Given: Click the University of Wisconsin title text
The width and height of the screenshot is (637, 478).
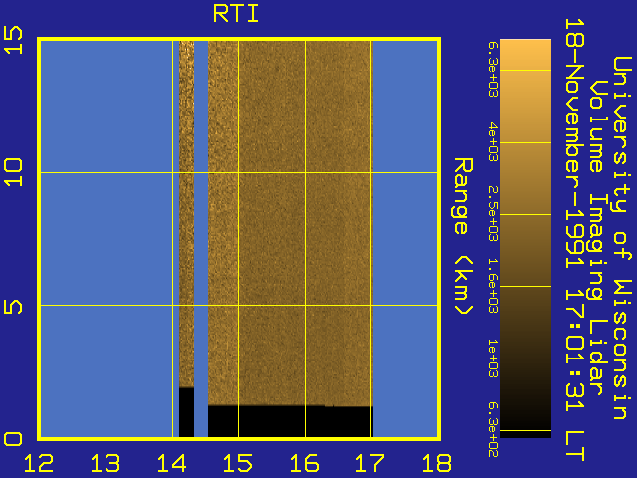Looking at the screenshot, I should pyautogui.click(x=622, y=238).
